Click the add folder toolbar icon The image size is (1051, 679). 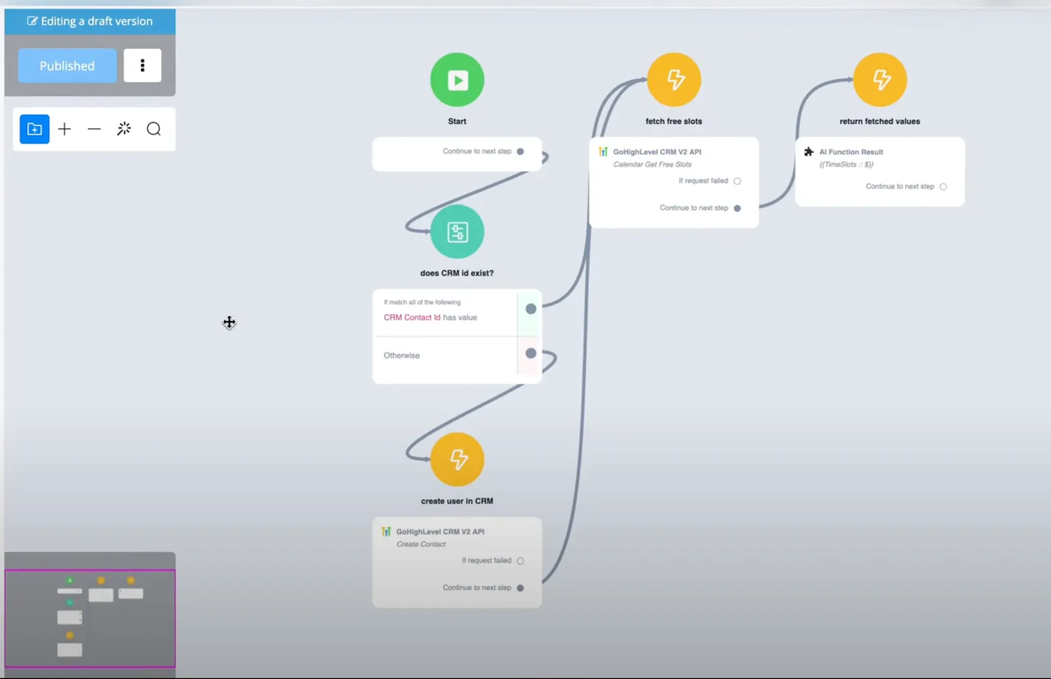[34, 129]
